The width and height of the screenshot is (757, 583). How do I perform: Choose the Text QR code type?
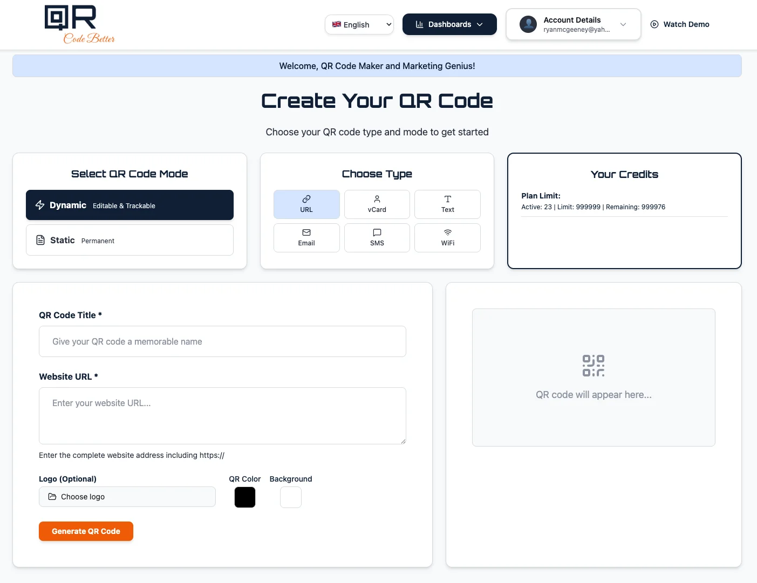click(447, 204)
